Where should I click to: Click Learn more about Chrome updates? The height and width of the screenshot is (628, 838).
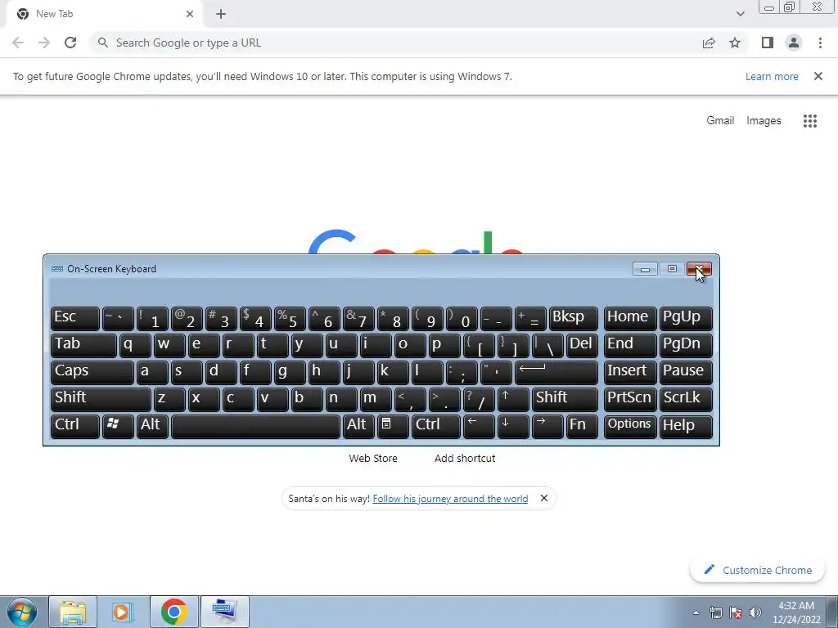pos(772,76)
